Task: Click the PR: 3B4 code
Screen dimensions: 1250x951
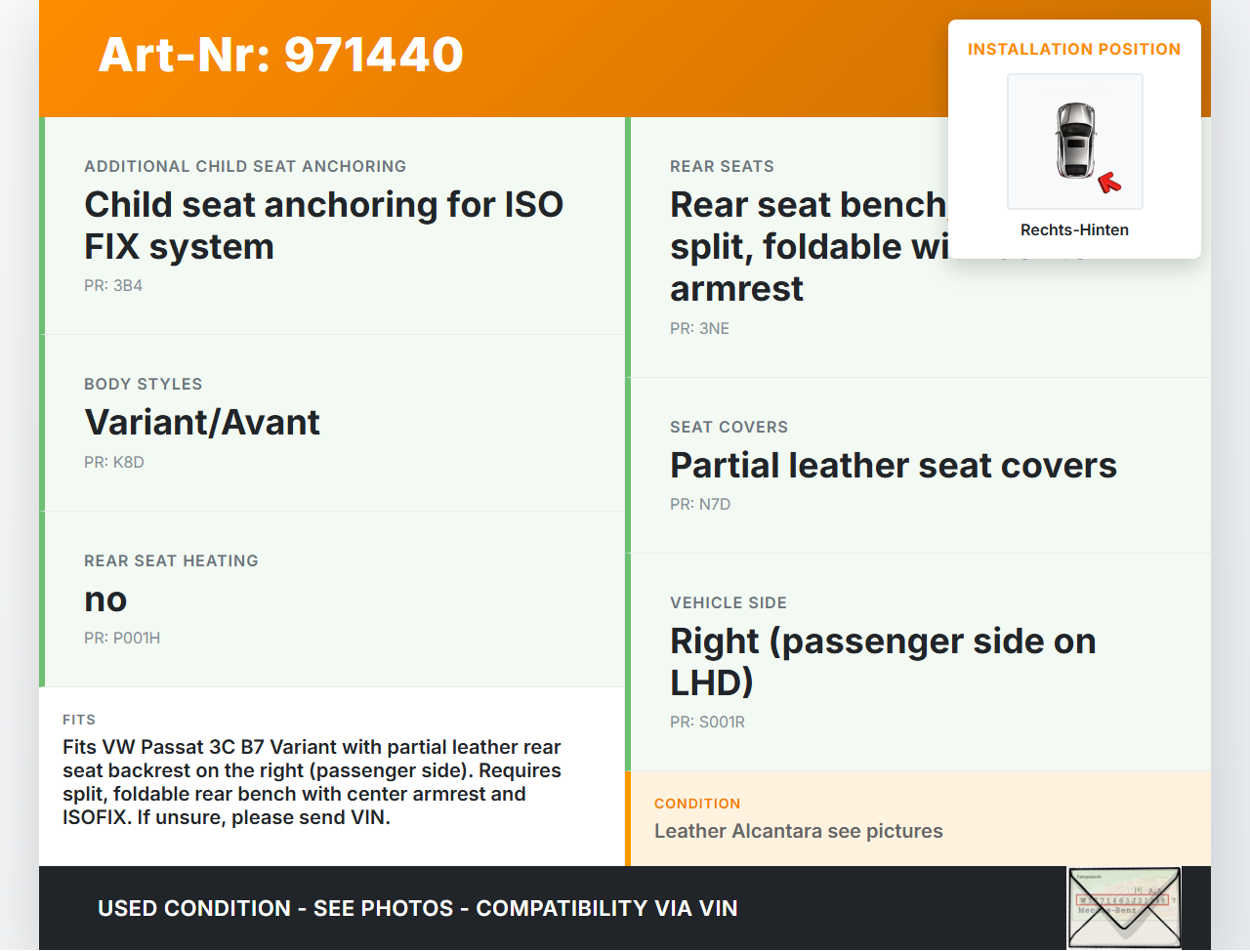Action: click(113, 286)
